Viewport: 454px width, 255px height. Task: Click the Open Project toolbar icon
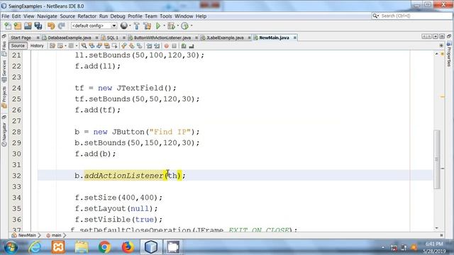28,26
